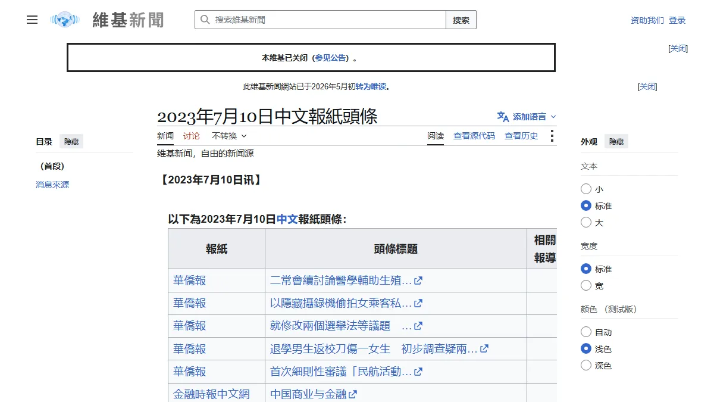Open the main menu hamburger icon
The image size is (714, 402).
pos(32,20)
